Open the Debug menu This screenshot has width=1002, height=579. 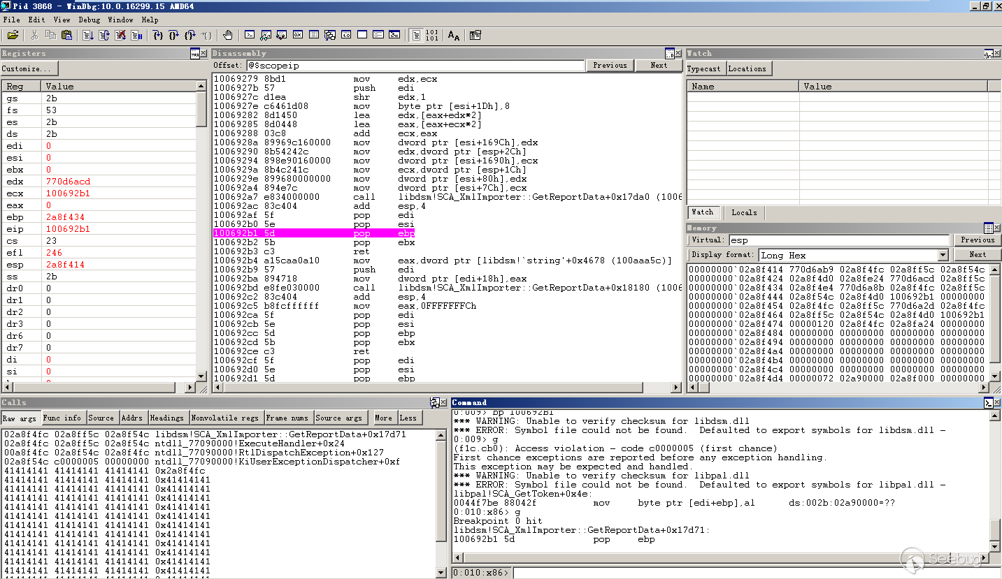(x=89, y=20)
